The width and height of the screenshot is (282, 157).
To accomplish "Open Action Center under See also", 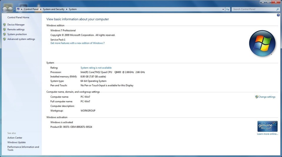I will tap(15, 138).
